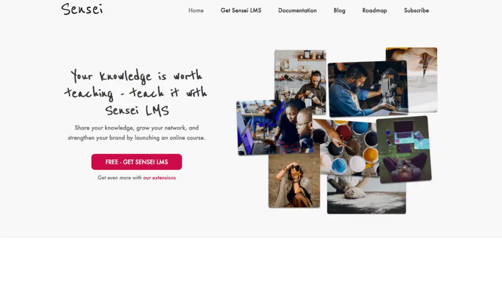Open the Home menu item

[x=196, y=10]
